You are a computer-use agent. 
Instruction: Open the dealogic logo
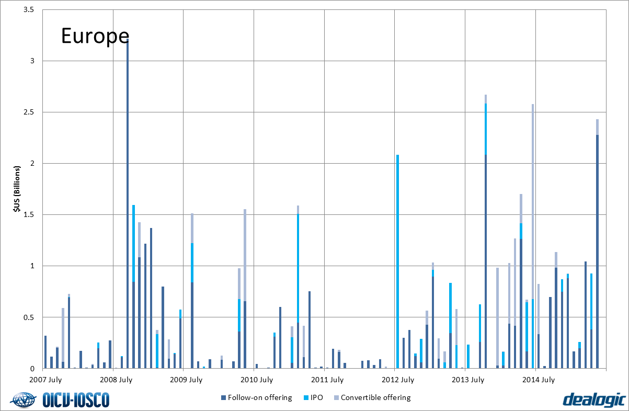pyautogui.click(x=594, y=400)
